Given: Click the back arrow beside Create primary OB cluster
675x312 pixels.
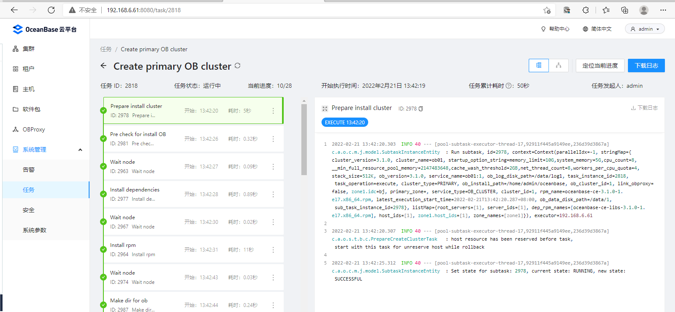Looking at the screenshot, I should click(x=103, y=66).
